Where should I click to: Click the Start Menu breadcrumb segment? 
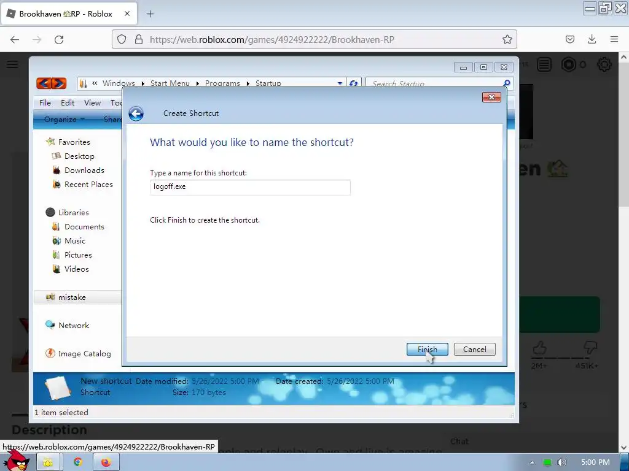click(x=170, y=83)
